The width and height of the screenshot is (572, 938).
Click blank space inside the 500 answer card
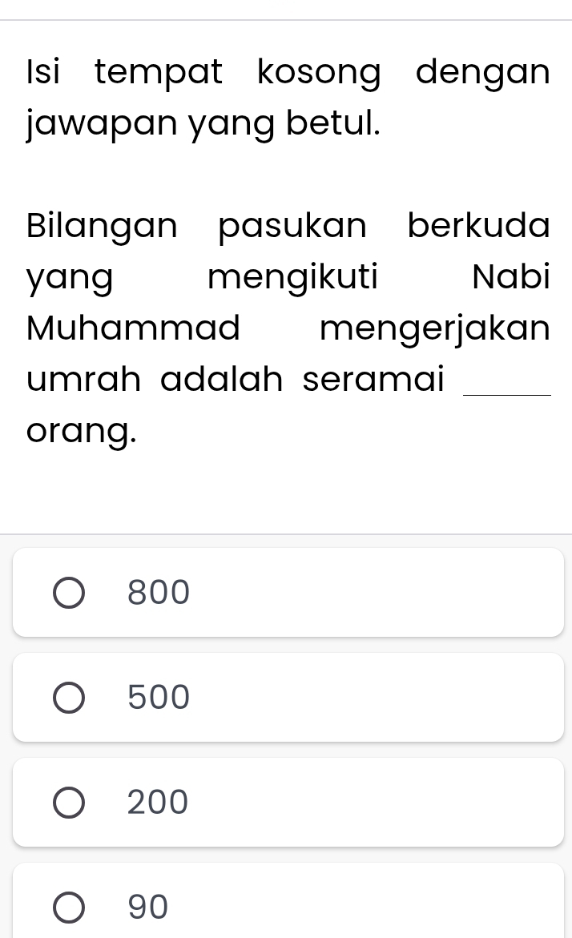coord(377,697)
